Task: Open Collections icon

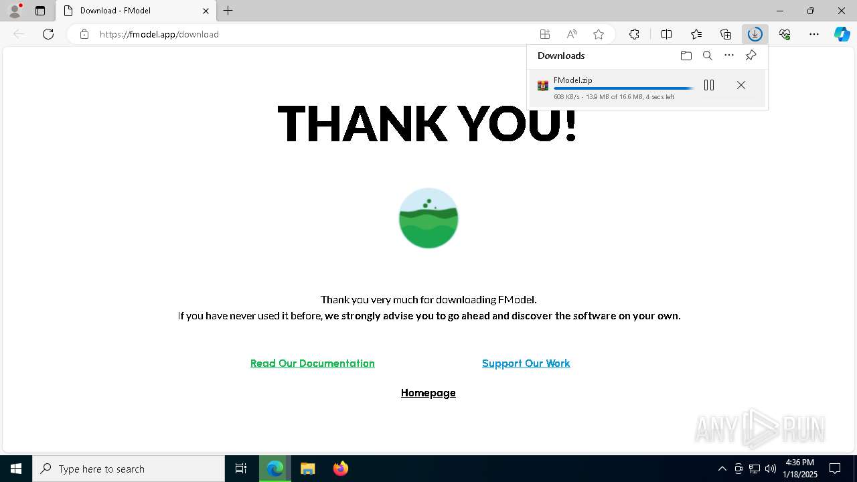Action: [726, 34]
